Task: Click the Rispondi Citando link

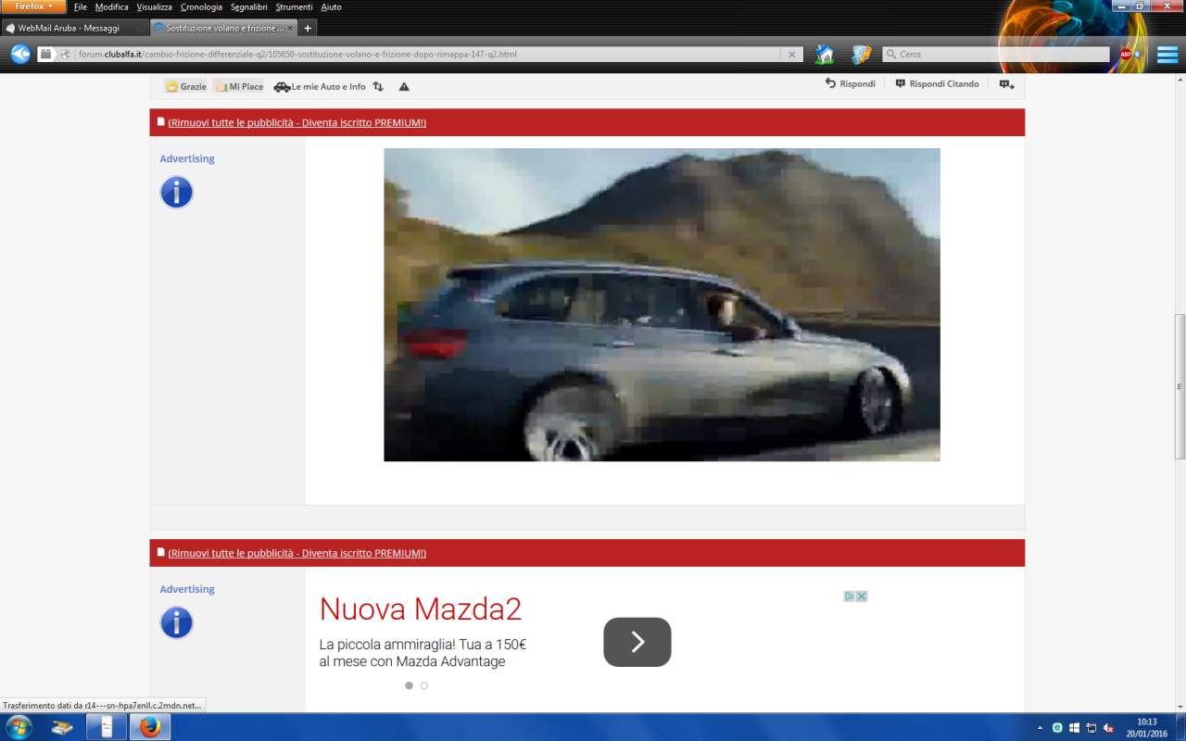Action: point(938,84)
